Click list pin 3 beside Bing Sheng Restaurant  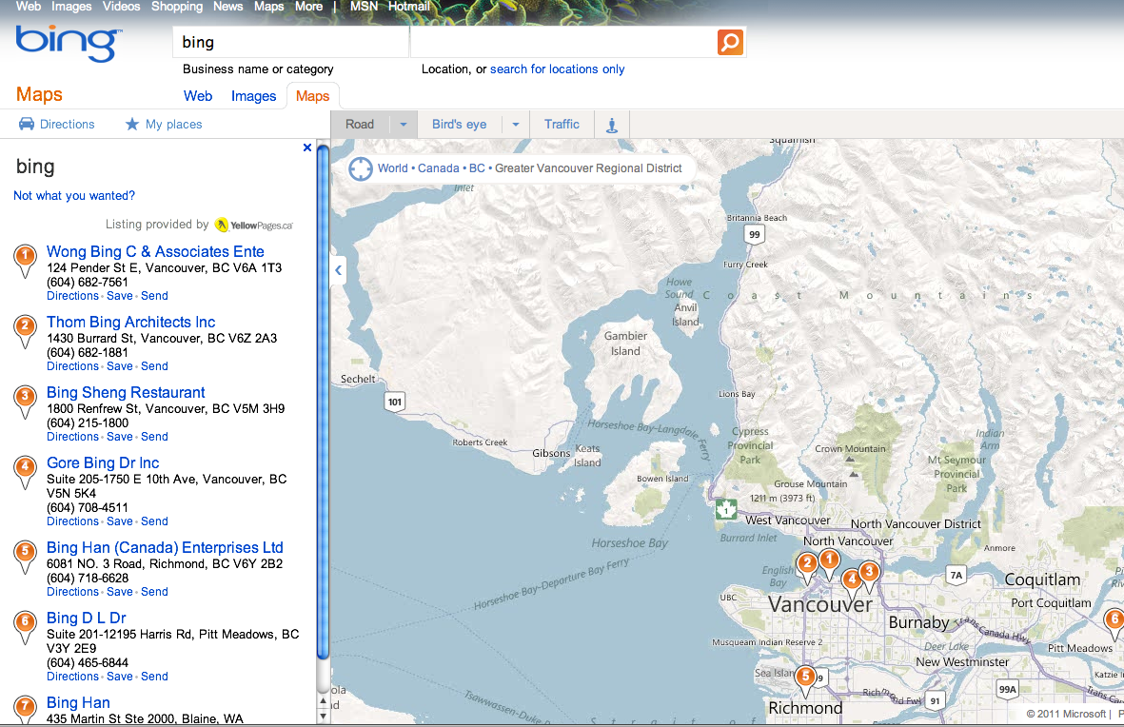tap(26, 399)
